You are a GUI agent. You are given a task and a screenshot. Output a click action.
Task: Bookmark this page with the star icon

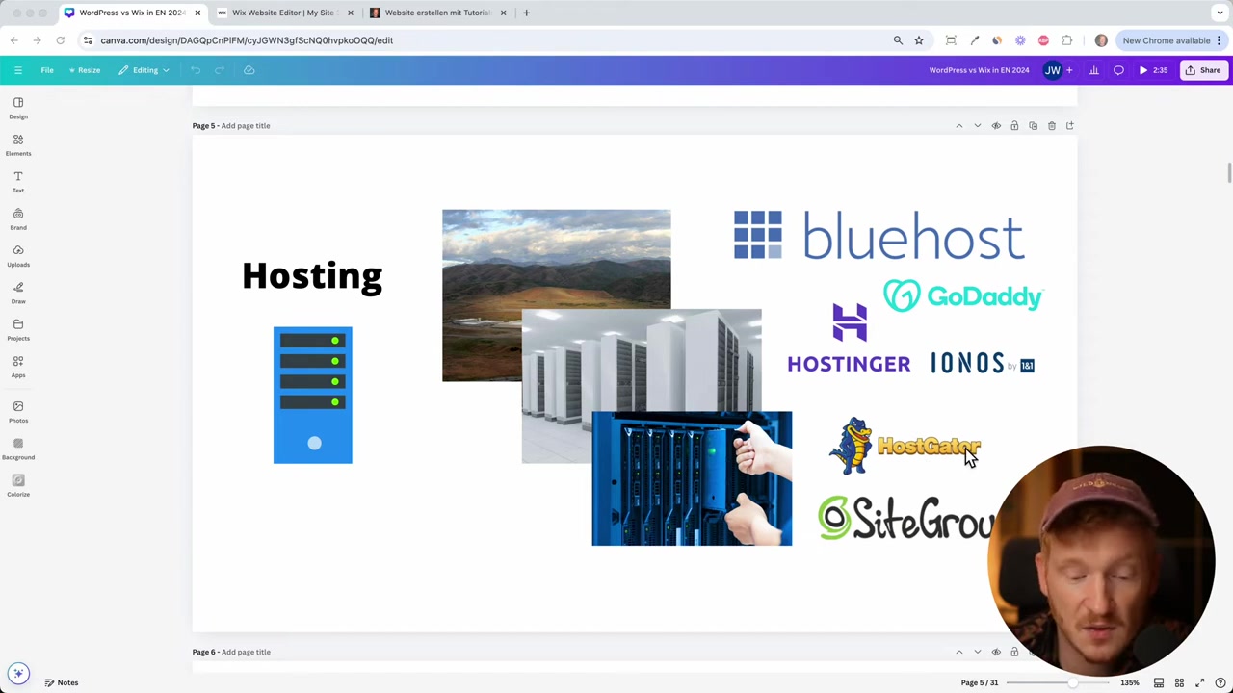(919, 40)
